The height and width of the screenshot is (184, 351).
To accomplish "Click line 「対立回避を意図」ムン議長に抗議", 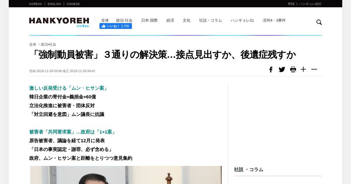I will coord(67,114).
